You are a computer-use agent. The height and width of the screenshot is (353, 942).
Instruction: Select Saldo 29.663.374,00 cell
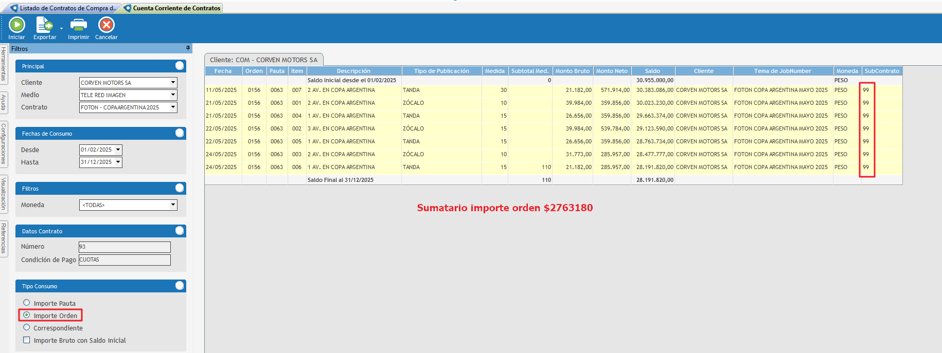(653, 116)
